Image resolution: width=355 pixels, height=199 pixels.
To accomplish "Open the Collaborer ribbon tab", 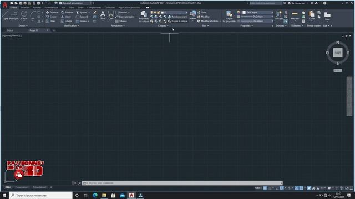I will point(110,8).
